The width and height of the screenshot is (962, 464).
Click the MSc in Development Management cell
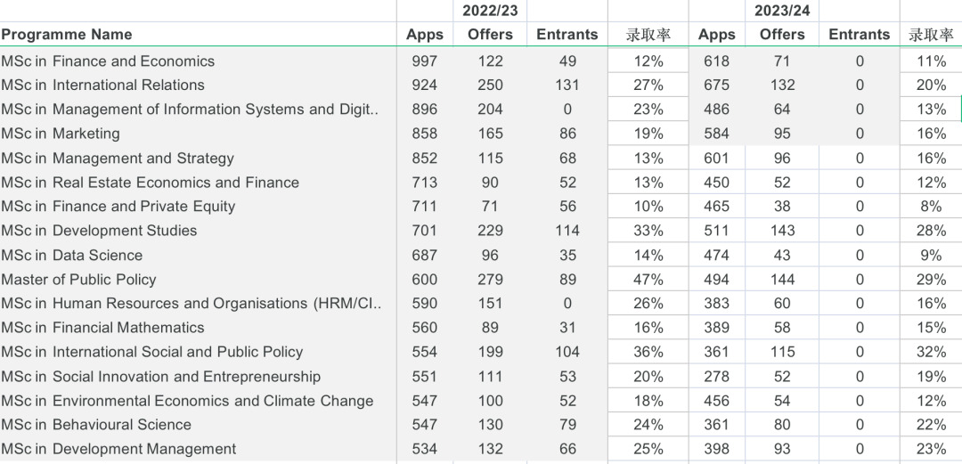coord(118,449)
